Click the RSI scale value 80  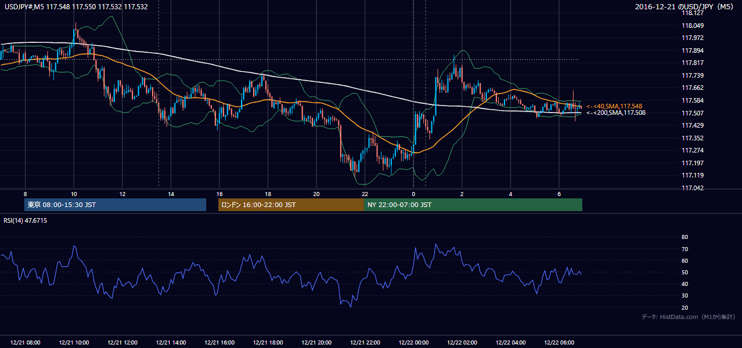685,237
